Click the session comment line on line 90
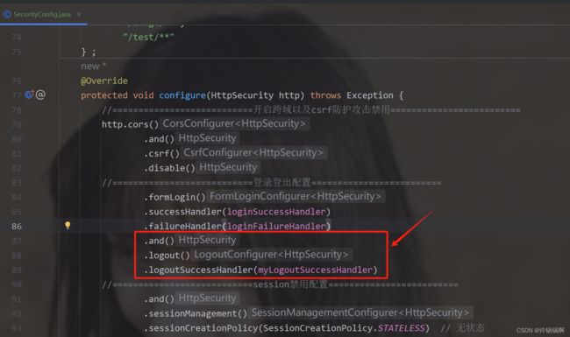The height and width of the screenshot is (337, 570). point(281,284)
